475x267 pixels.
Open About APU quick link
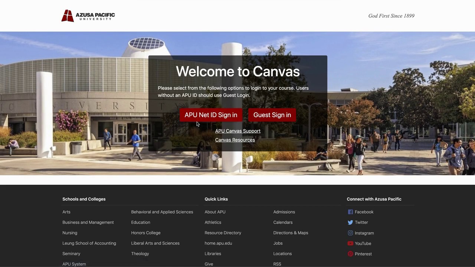(x=215, y=212)
